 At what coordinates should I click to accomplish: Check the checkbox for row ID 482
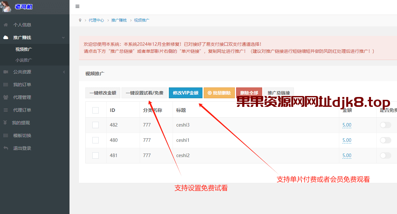pos(96,125)
